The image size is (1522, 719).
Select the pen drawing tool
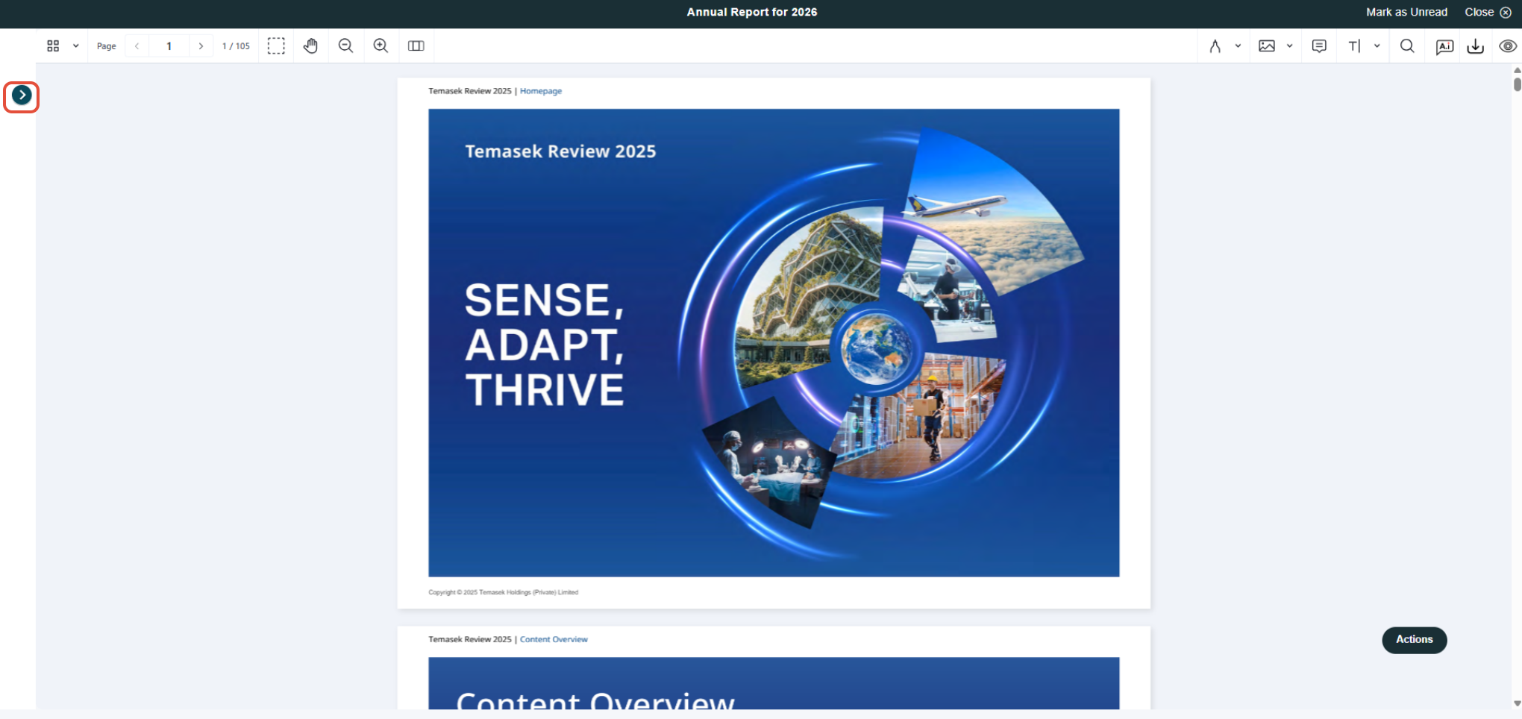coord(1215,46)
